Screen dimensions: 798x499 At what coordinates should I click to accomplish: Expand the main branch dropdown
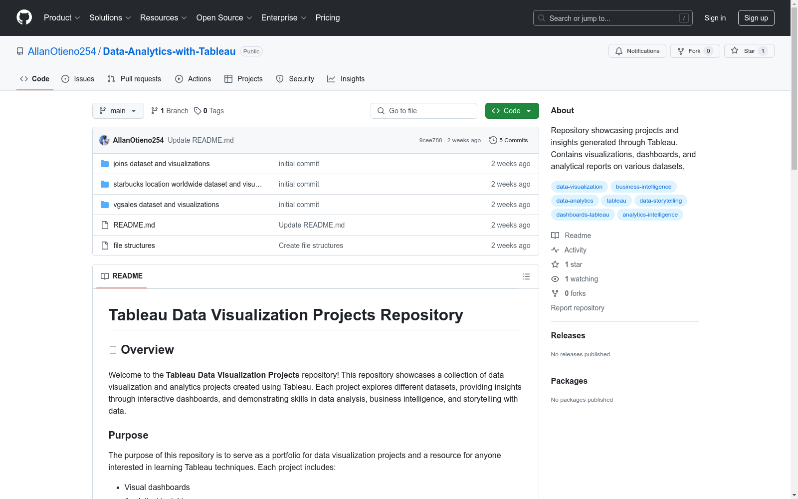118,111
